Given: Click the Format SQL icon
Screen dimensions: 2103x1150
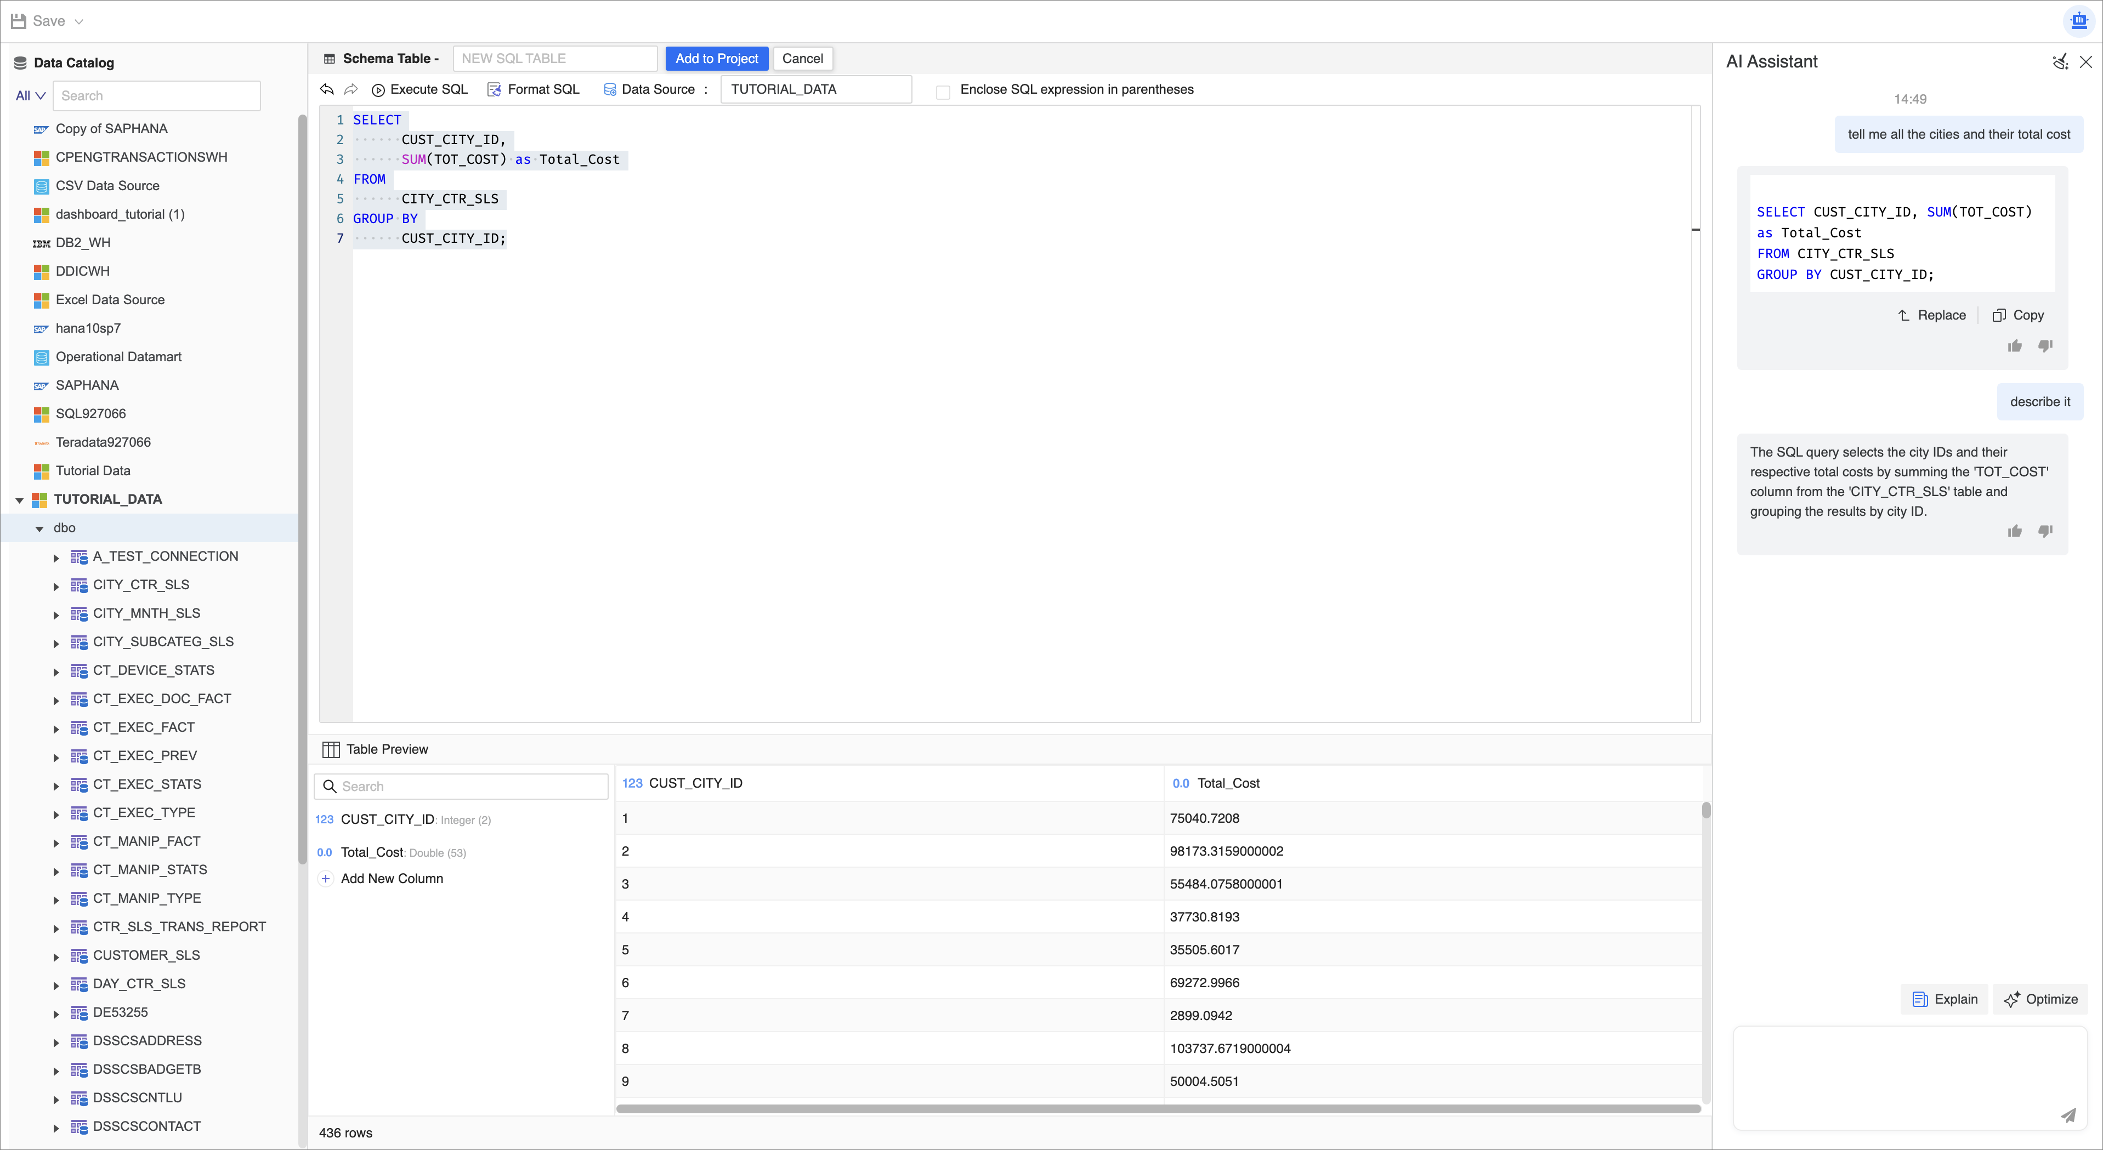Looking at the screenshot, I should [494, 90].
